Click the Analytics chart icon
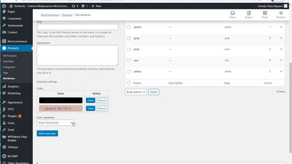 (x=4, y=86)
